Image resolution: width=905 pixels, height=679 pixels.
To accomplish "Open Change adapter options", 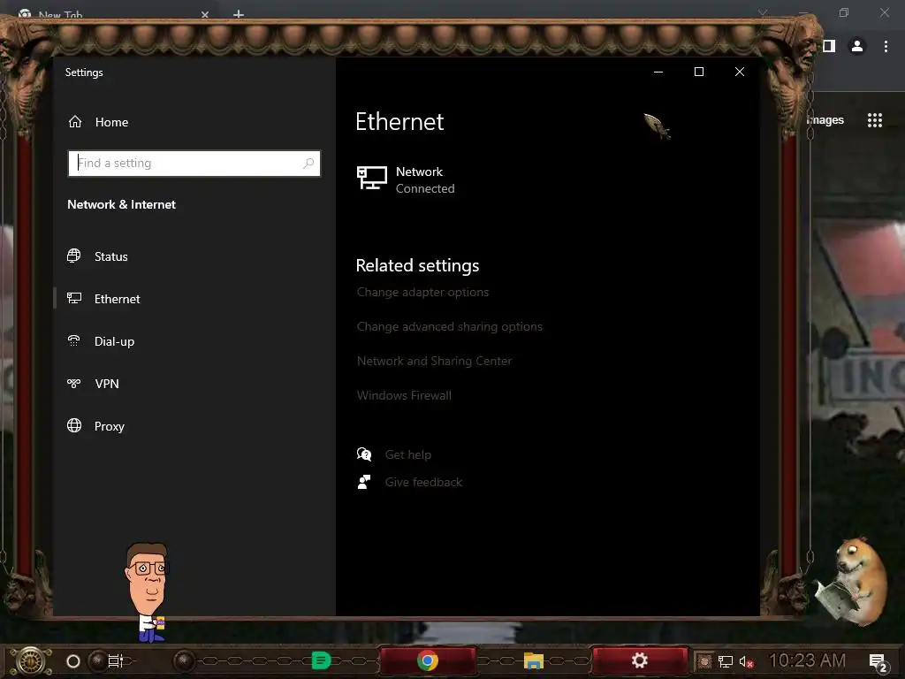I will click(x=422, y=292).
